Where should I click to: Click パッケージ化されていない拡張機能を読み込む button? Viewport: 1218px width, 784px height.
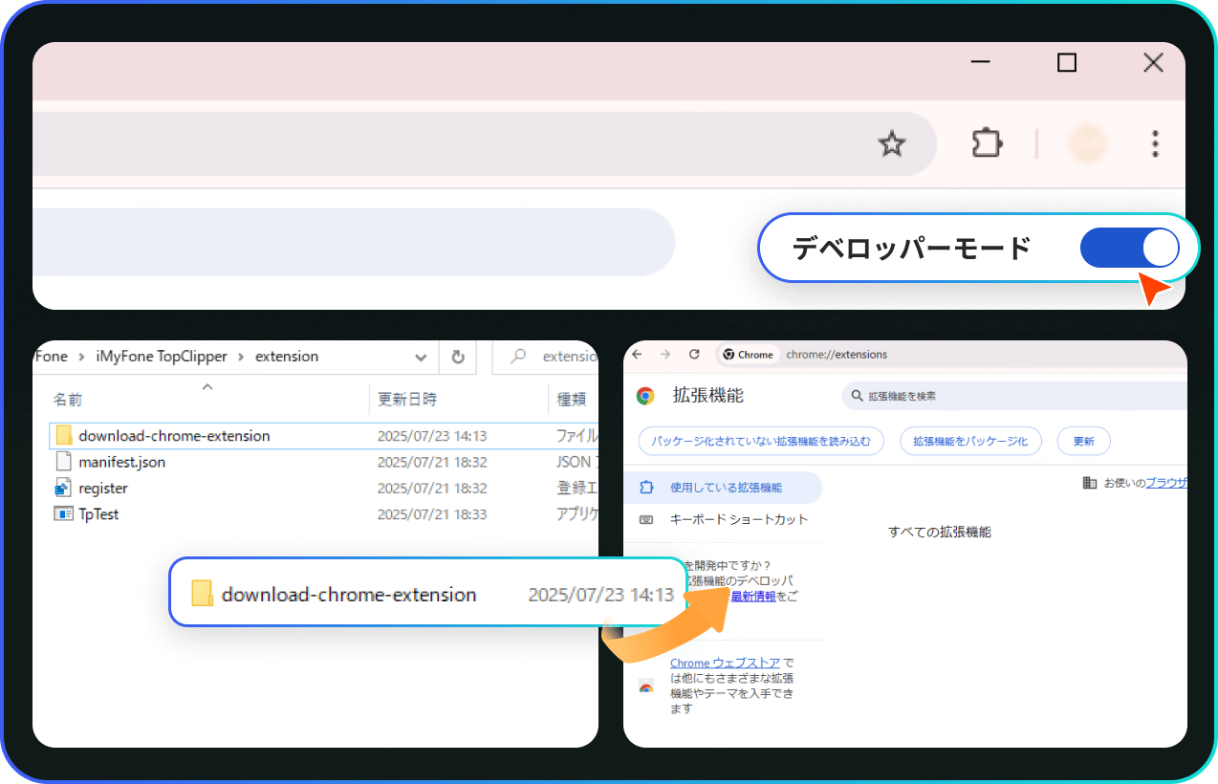pos(761,441)
